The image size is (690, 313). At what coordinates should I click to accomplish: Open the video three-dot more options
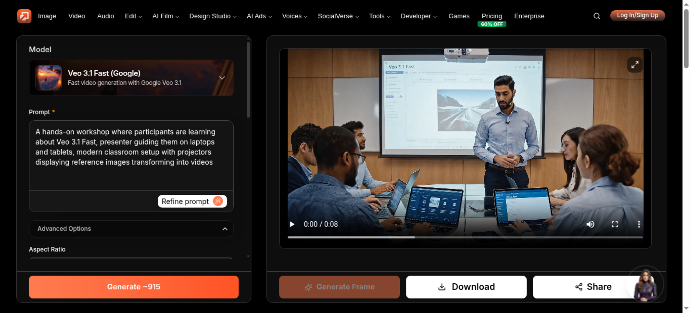[x=639, y=224]
